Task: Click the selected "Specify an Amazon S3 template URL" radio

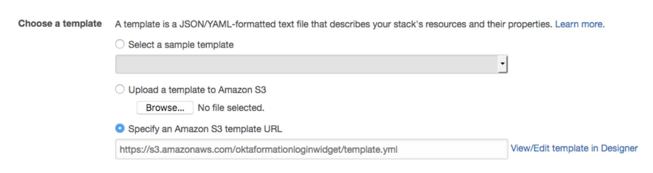Action: pos(120,129)
